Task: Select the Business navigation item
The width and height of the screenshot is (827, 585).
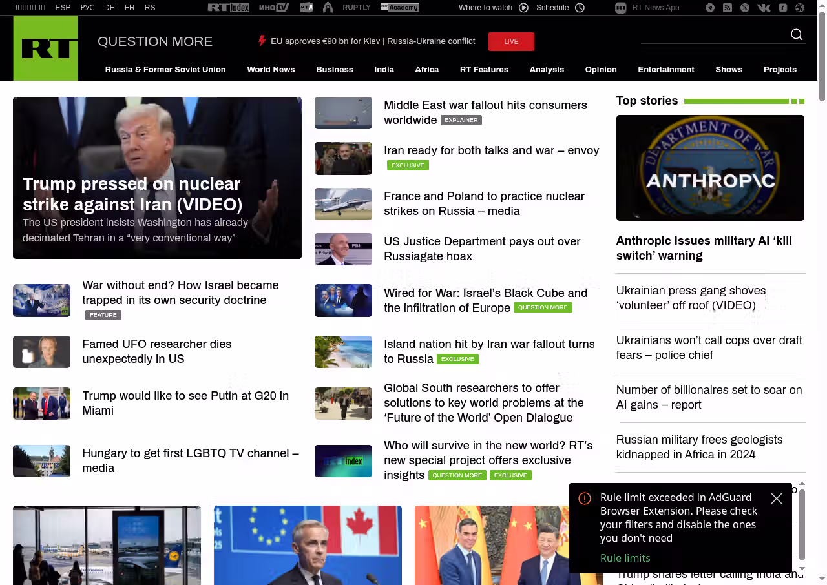Action: point(335,70)
